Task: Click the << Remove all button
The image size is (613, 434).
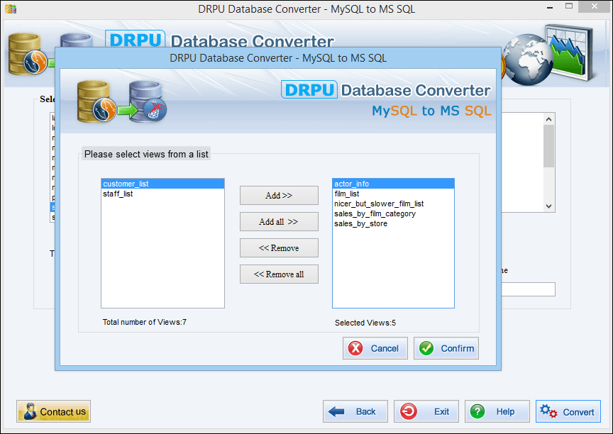Action: [x=279, y=274]
